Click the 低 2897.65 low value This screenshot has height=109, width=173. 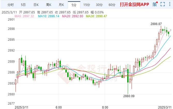(x=81, y=12)
